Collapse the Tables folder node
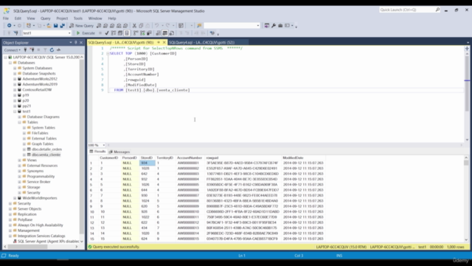 (x=20, y=122)
